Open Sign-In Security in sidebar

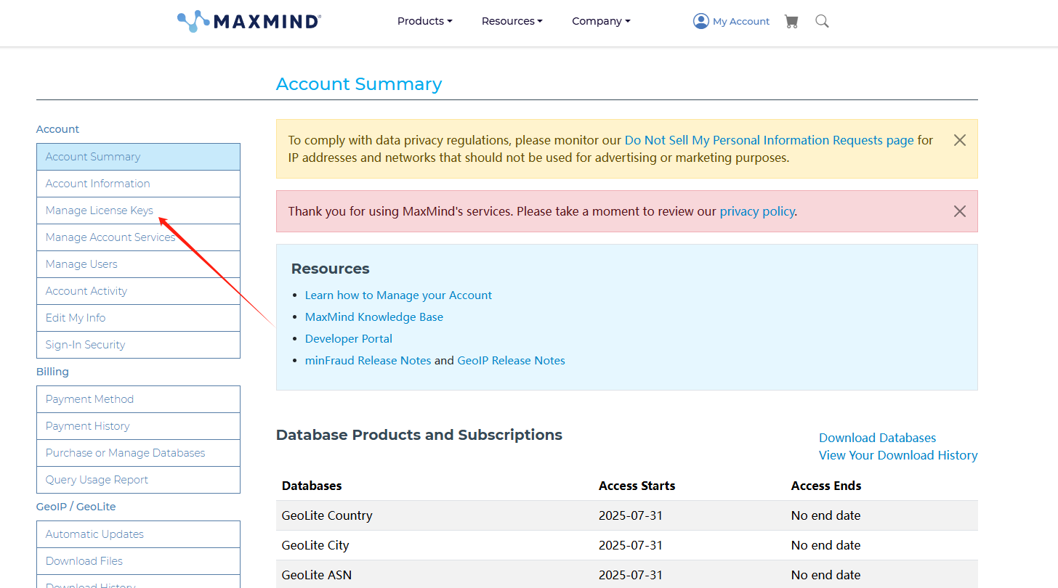pyautogui.click(x=138, y=345)
